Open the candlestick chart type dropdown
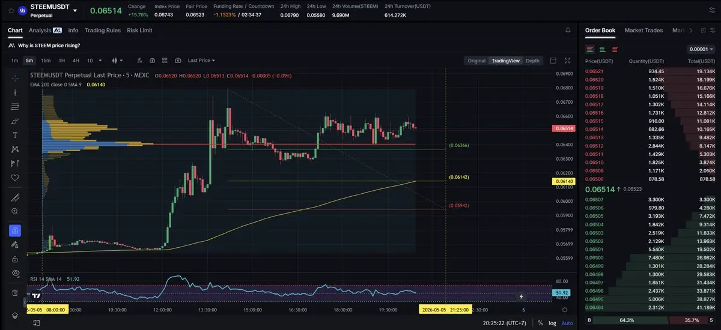This screenshot has height=330, width=721. (117, 61)
